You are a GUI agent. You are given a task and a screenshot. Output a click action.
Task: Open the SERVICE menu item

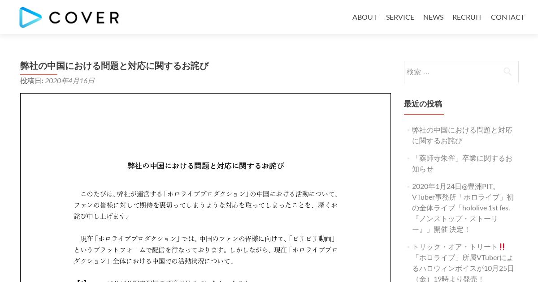click(x=400, y=17)
